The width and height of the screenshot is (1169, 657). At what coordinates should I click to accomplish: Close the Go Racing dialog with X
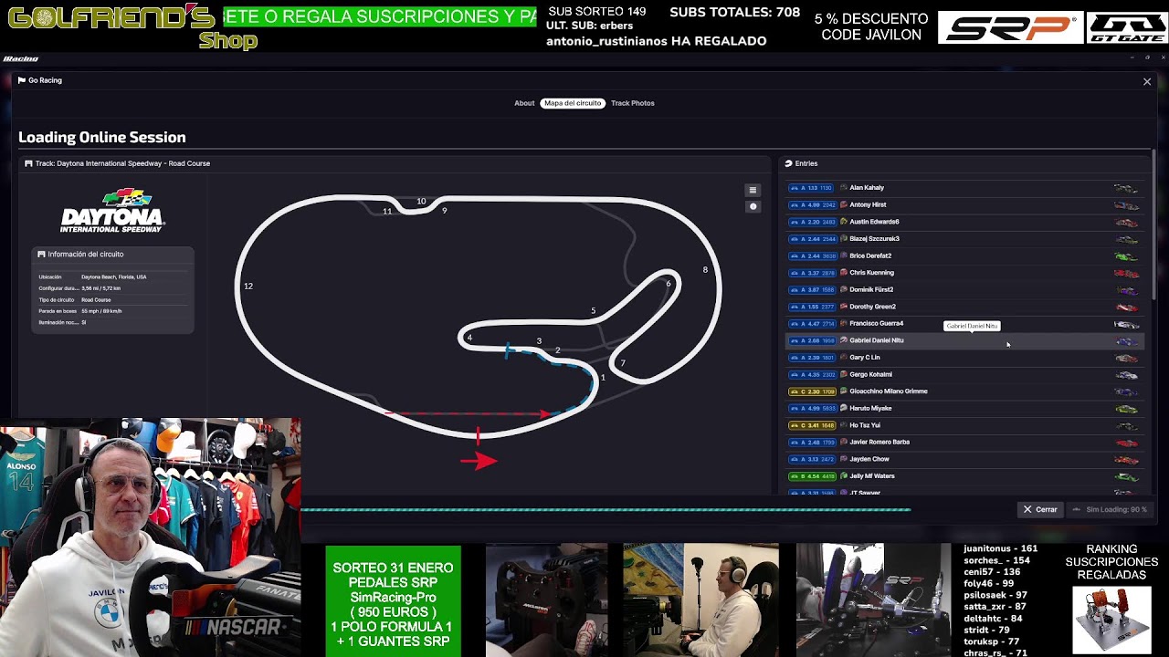point(1147,81)
